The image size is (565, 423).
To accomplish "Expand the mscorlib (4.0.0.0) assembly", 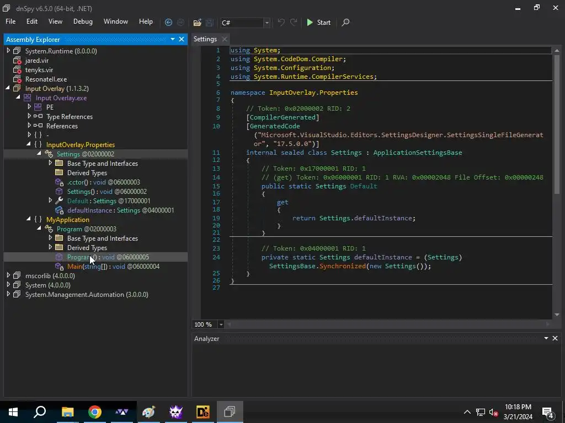I will (x=8, y=275).
